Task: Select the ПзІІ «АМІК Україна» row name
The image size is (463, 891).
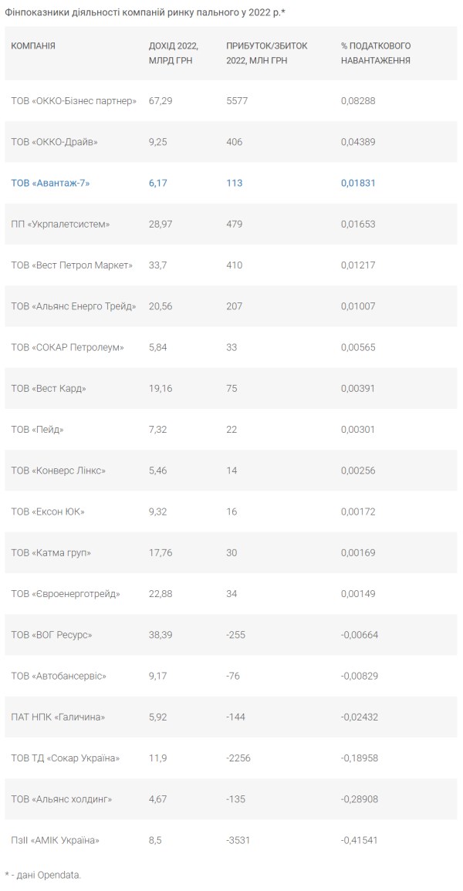Action: (x=56, y=840)
